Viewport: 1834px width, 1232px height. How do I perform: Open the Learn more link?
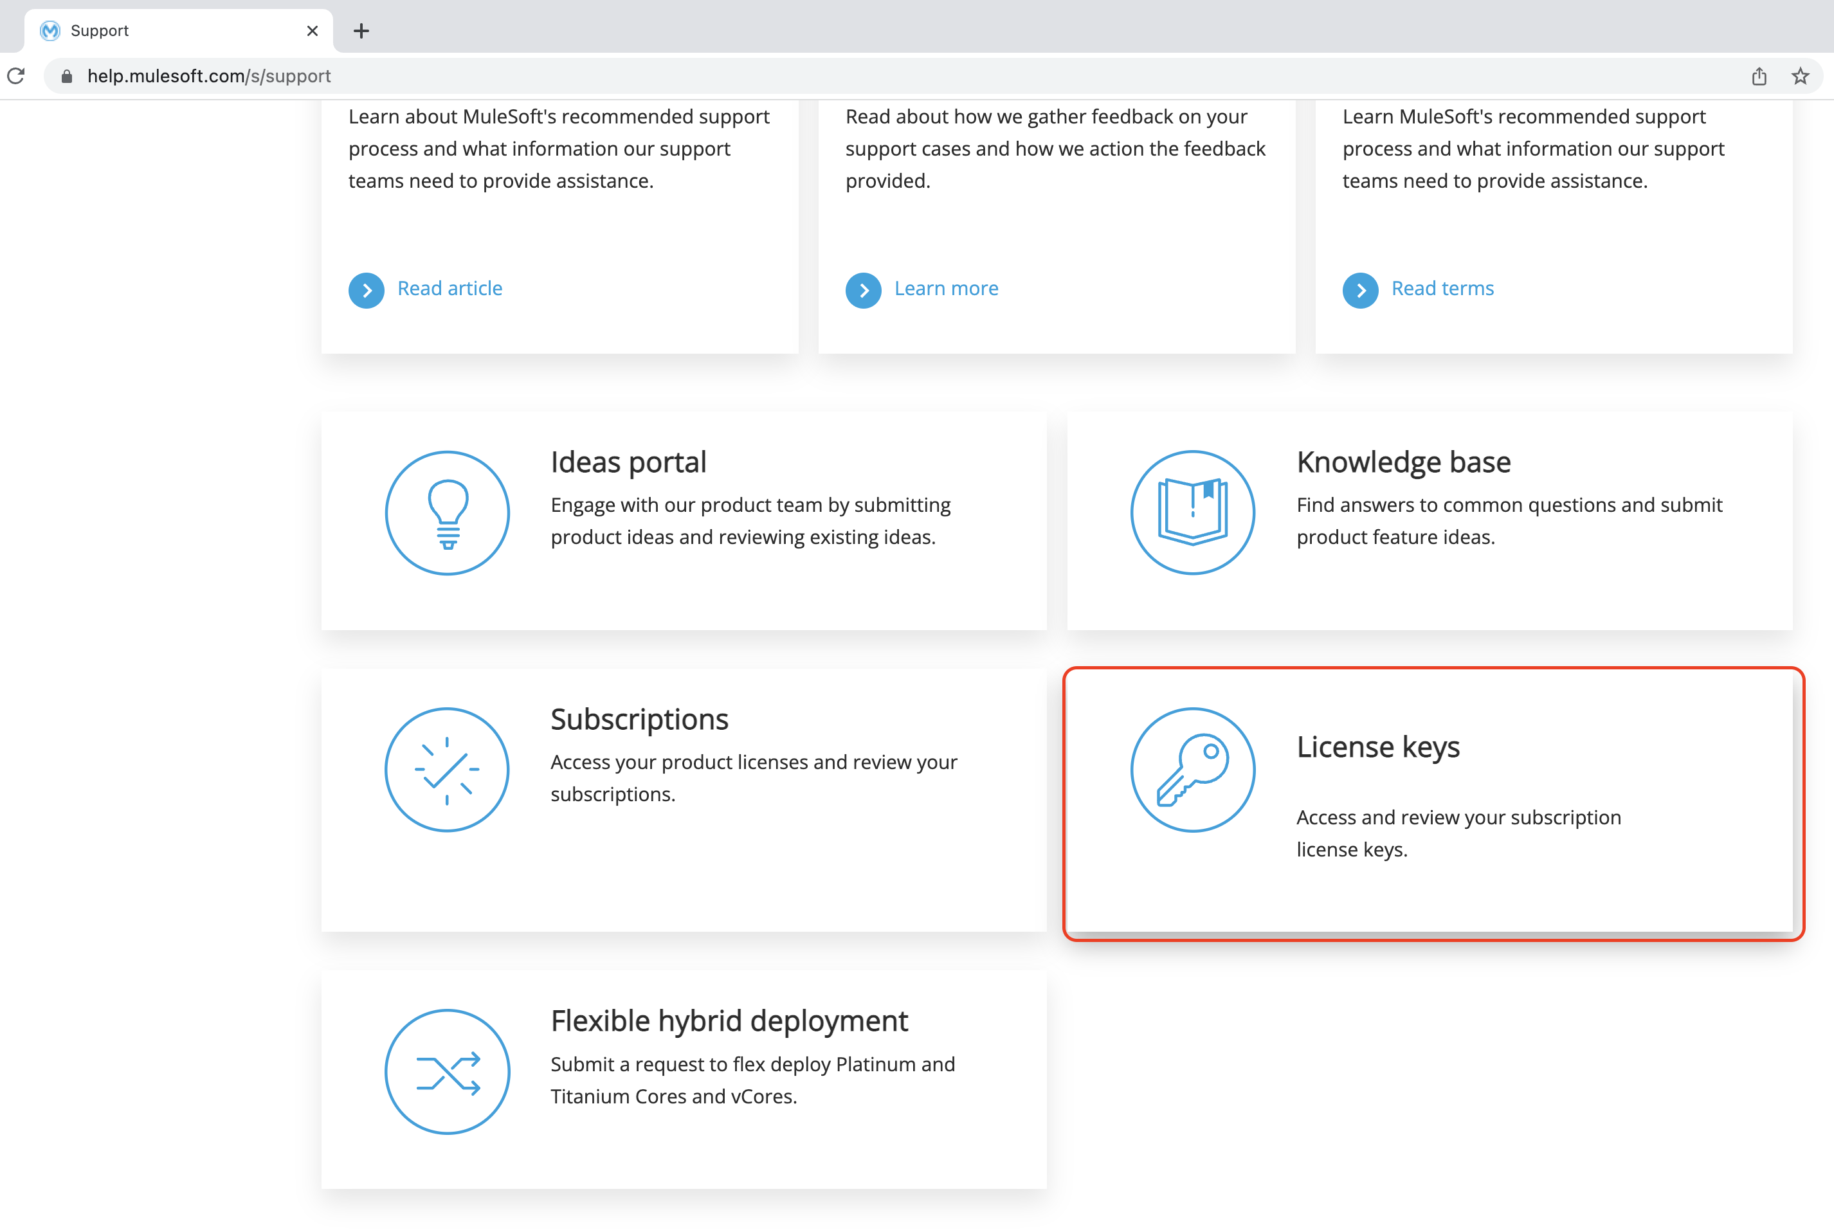tap(946, 288)
